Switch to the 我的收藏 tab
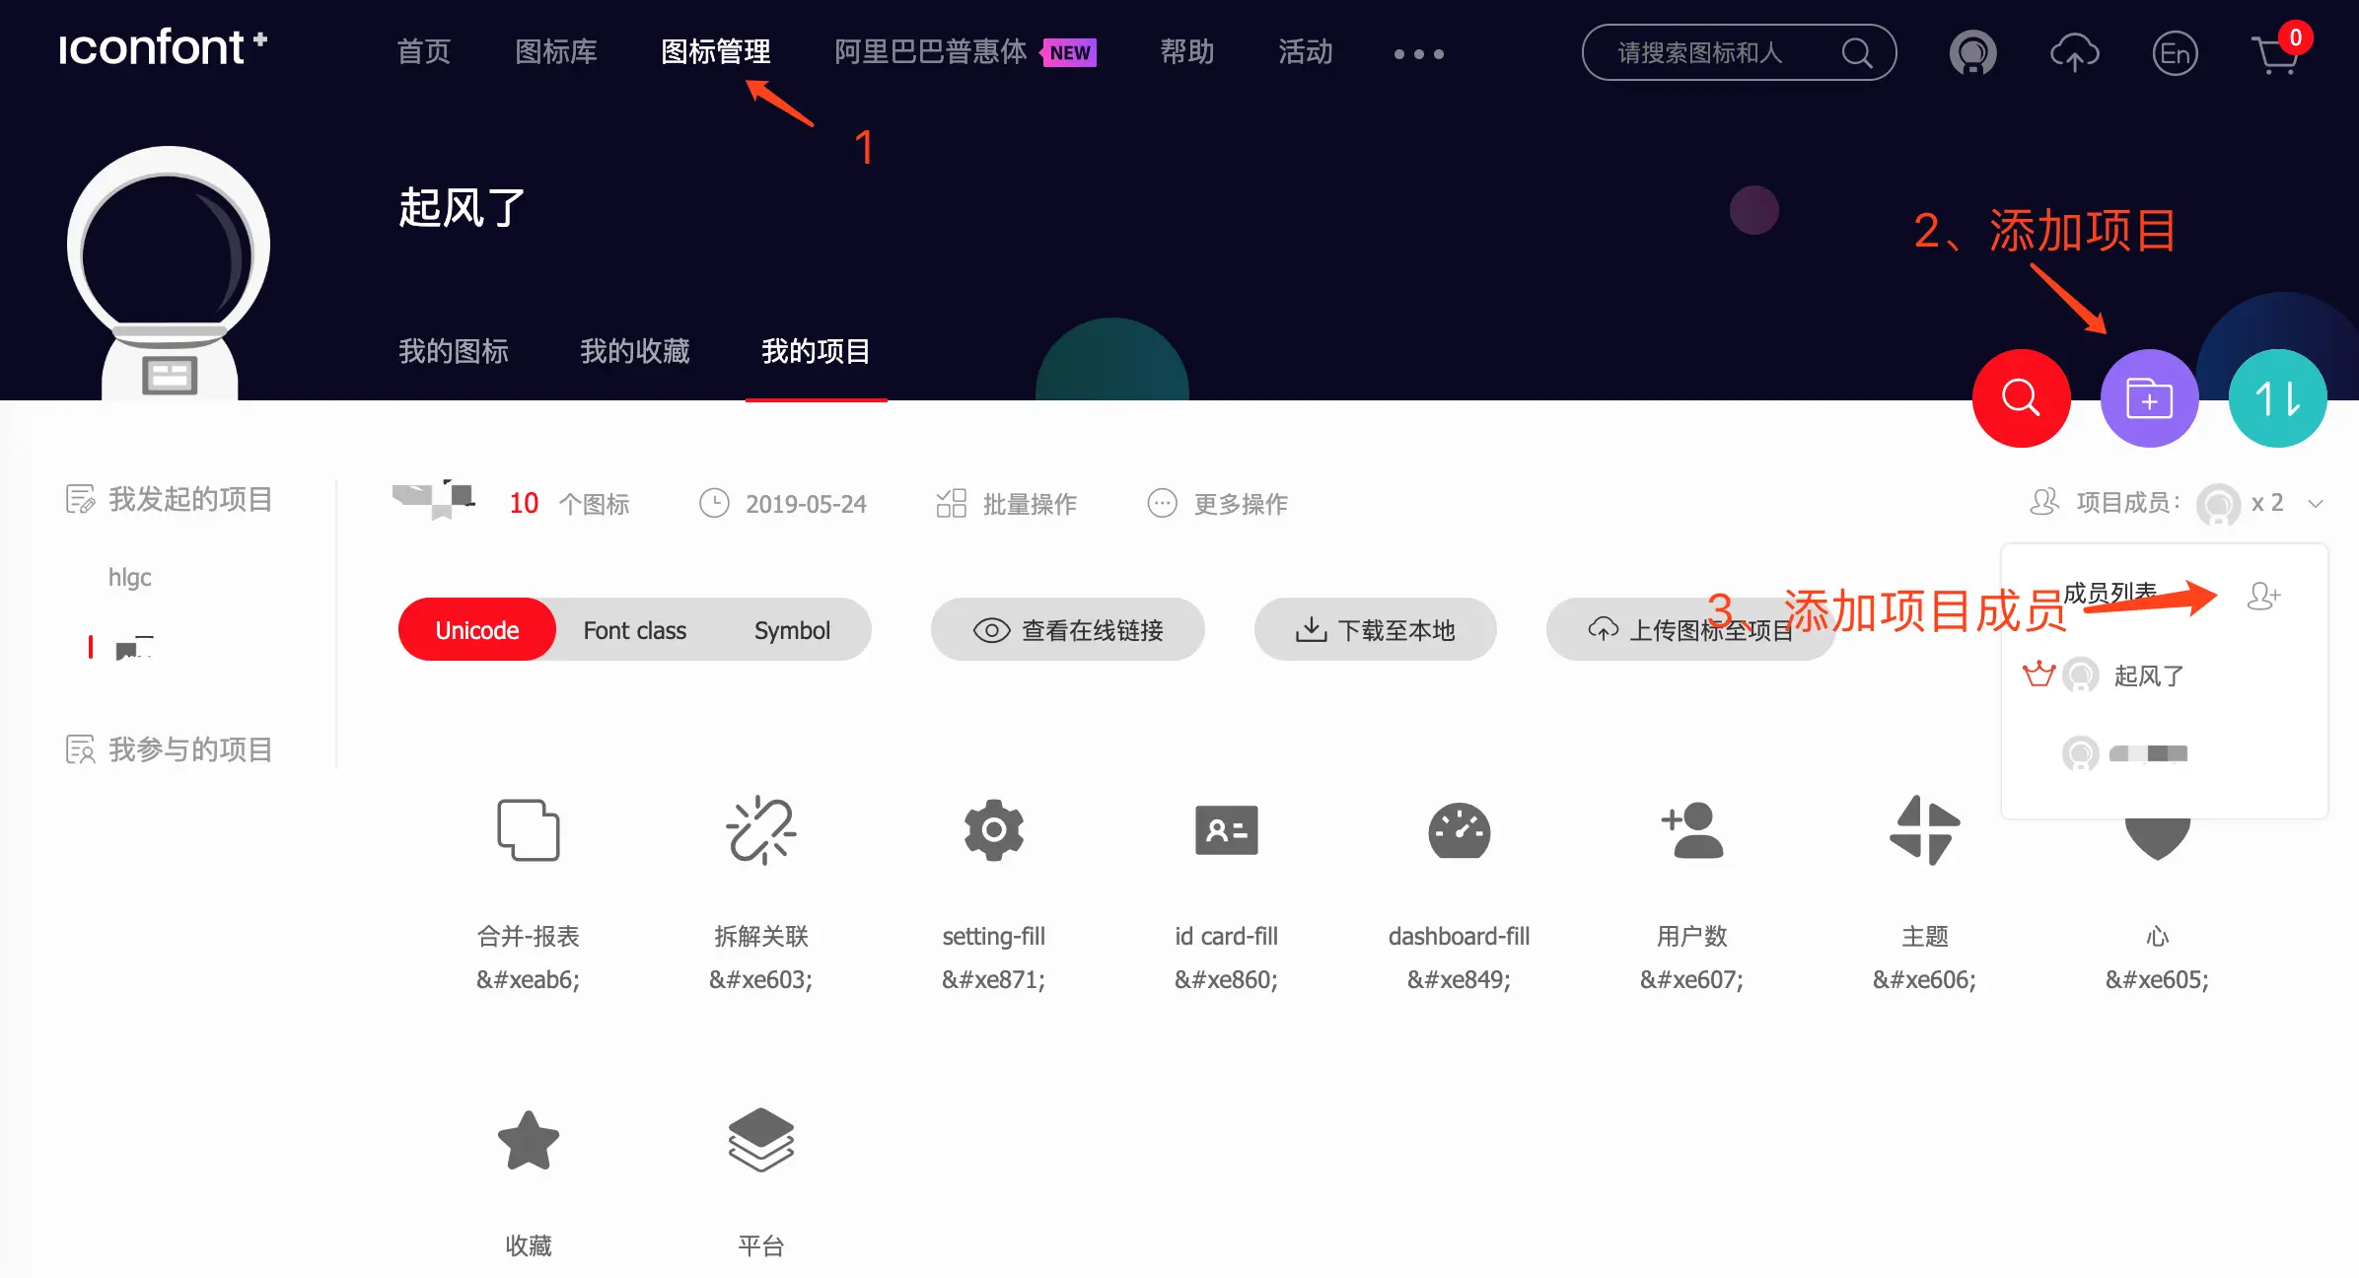The height and width of the screenshot is (1278, 2359). (x=634, y=352)
